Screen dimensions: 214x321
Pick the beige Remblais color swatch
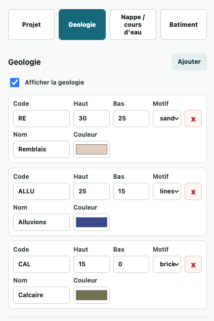(x=92, y=149)
